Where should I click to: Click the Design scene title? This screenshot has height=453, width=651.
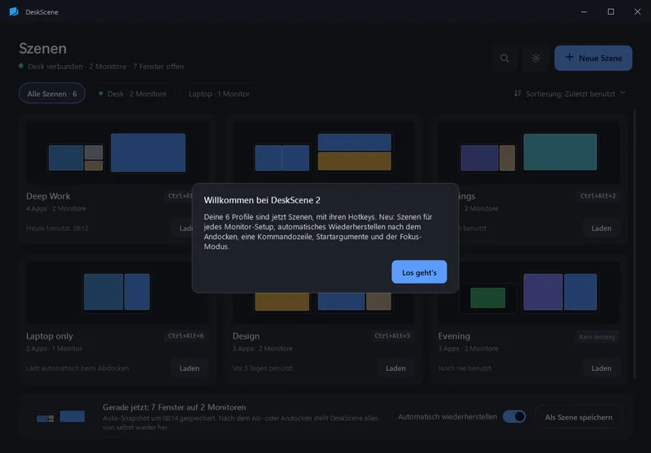coord(246,336)
